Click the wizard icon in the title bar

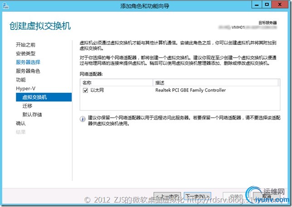5,6
